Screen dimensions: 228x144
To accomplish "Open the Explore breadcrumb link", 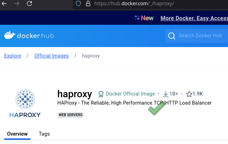I will 13,56.
